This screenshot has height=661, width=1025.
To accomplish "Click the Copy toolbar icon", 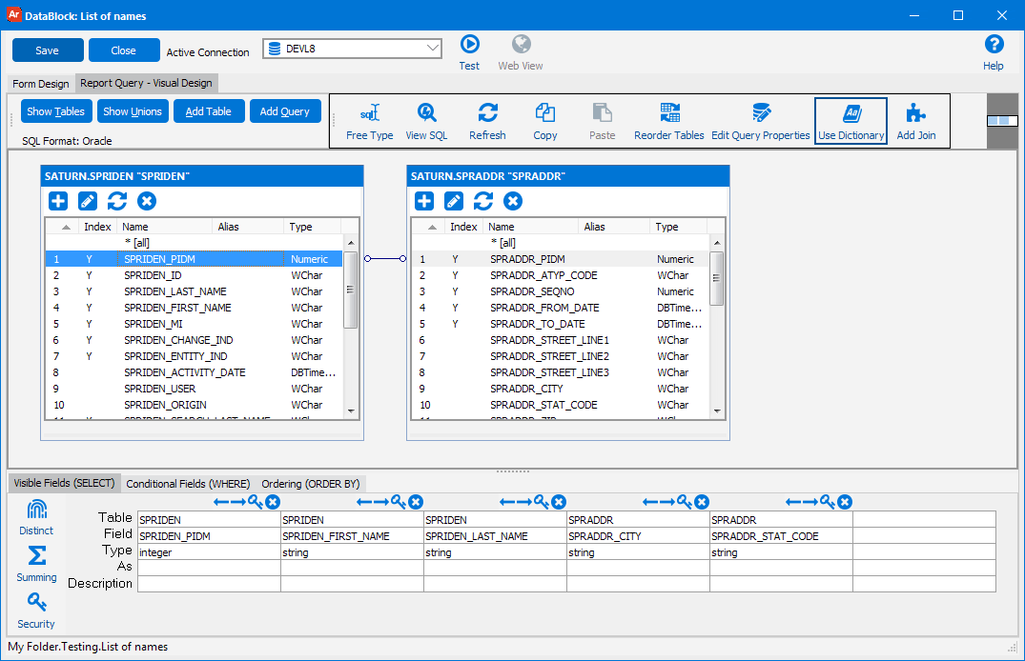I will click(x=545, y=113).
